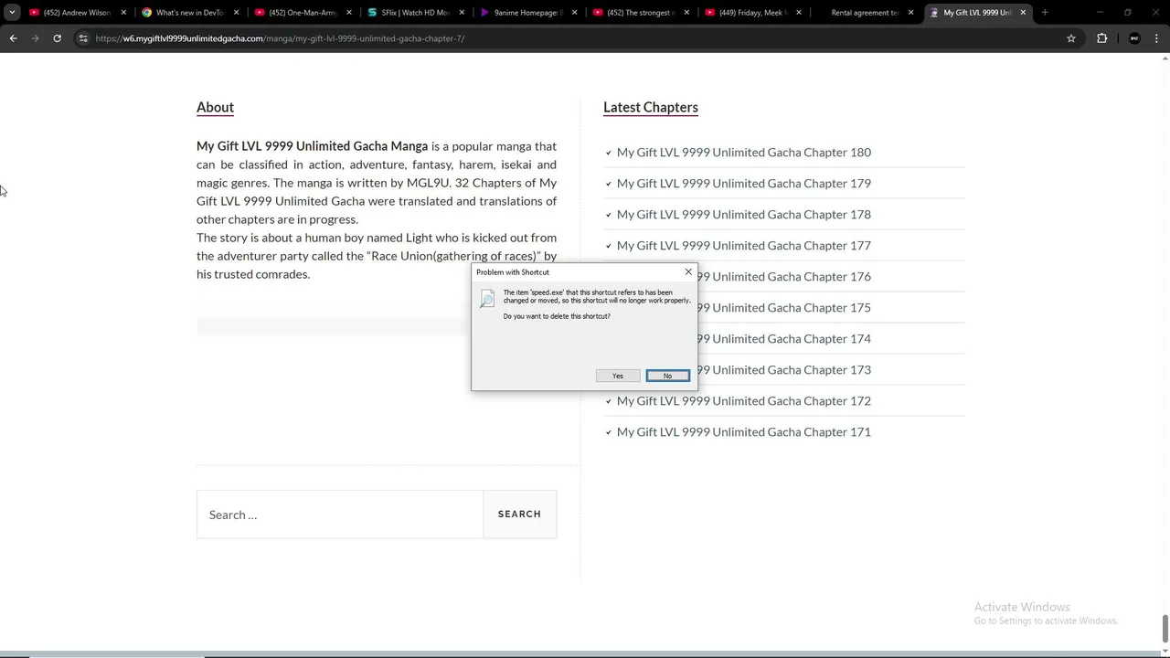Click the Latest Chapters heading
The height and width of the screenshot is (658, 1170).
tap(651, 107)
